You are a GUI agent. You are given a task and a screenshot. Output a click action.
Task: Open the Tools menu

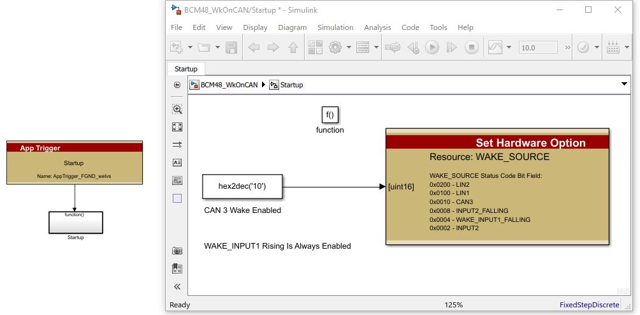click(439, 27)
